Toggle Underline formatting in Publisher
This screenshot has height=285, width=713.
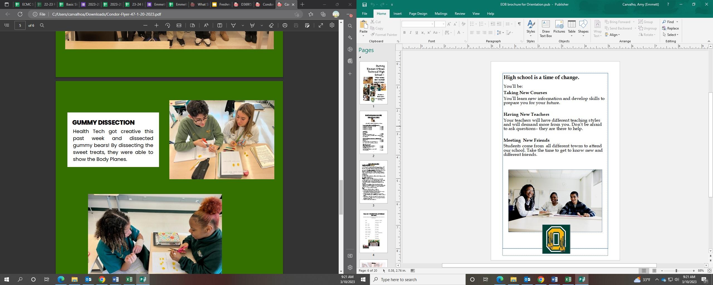417,33
